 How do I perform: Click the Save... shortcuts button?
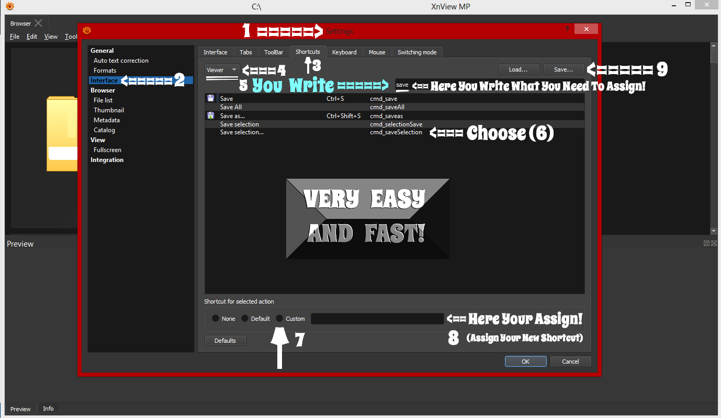coord(563,69)
